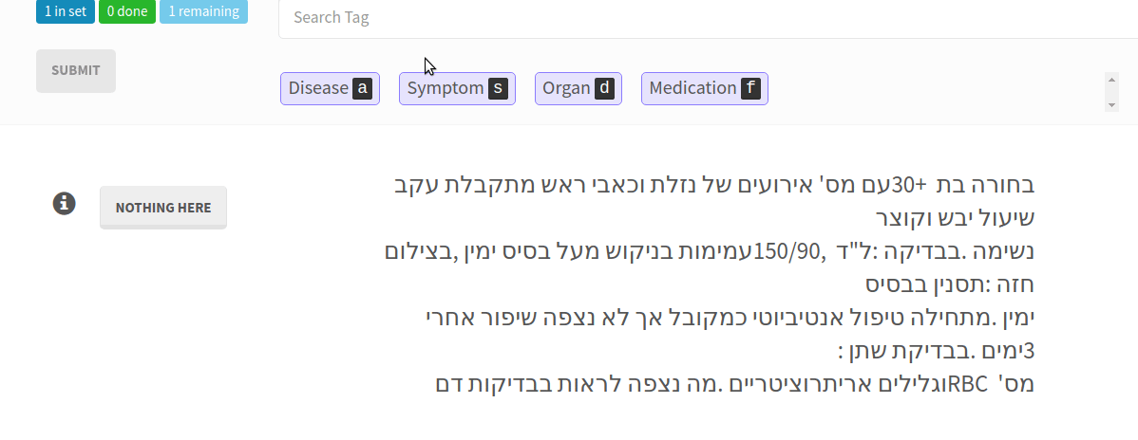Pick the Medication tag
This screenshot has height=440, width=1138.
[705, 88]
